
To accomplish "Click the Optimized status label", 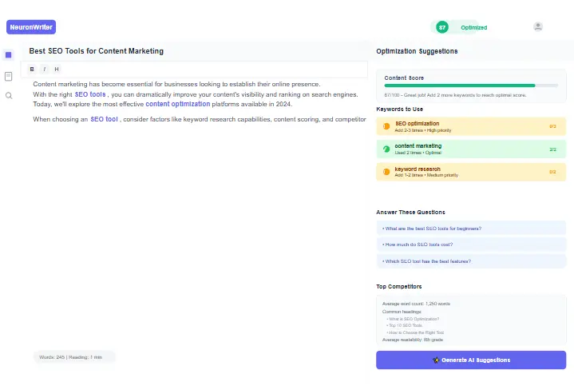I will pos(473,27).
